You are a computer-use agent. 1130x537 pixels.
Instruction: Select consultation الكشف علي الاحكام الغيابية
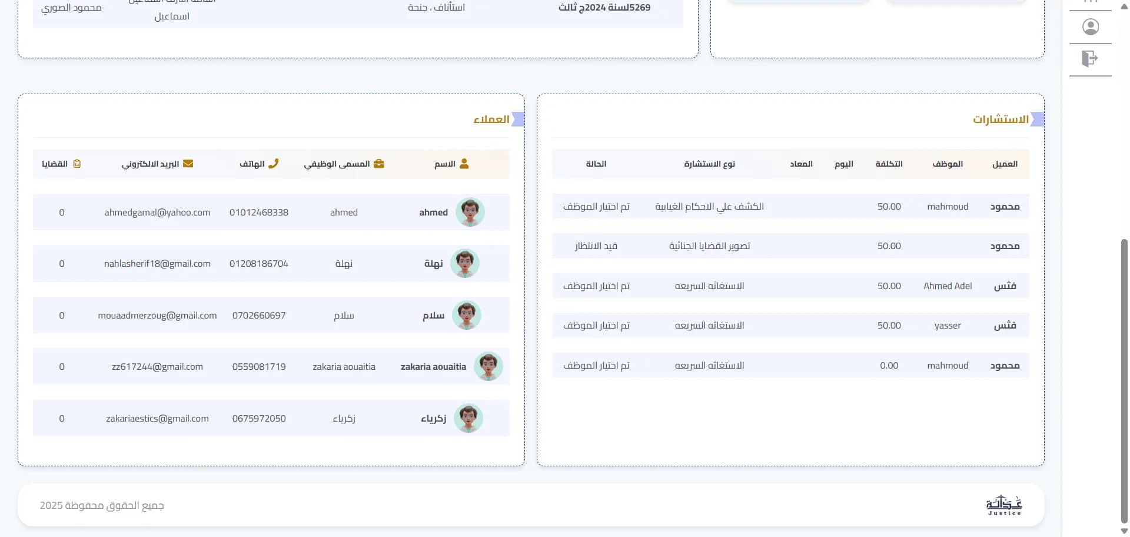pos(709,207)
